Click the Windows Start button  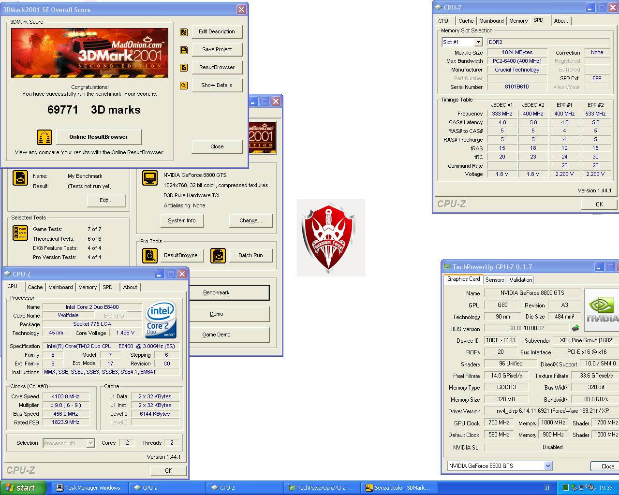pos(23,488)
